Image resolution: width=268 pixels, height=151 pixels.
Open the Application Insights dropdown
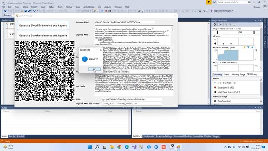(x=233, y=11)
